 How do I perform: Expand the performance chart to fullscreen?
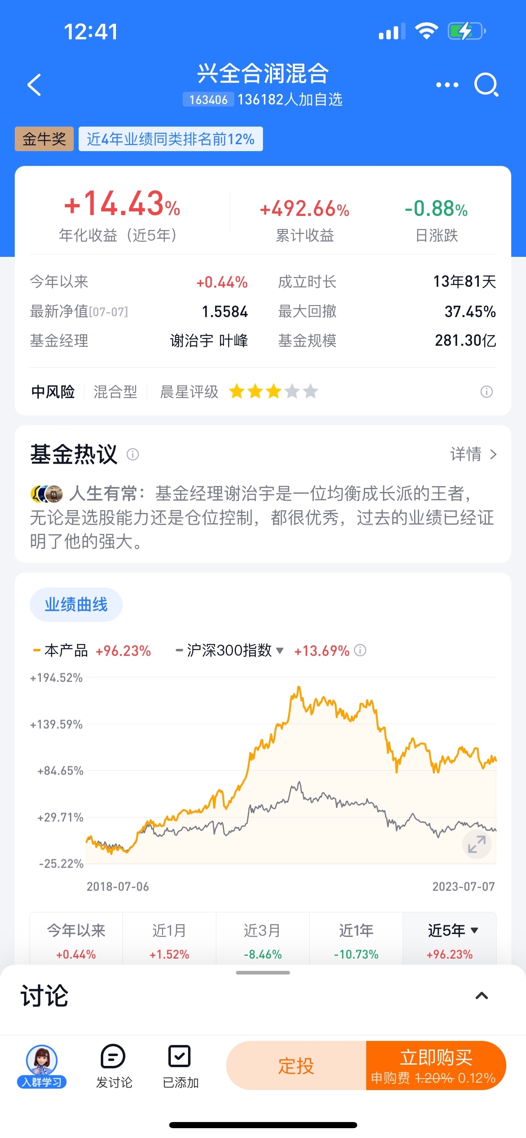pos(476,844)
